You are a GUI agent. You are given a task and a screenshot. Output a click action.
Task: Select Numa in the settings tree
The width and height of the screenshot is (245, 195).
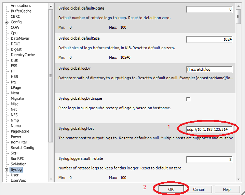click(x=16, y=126)
